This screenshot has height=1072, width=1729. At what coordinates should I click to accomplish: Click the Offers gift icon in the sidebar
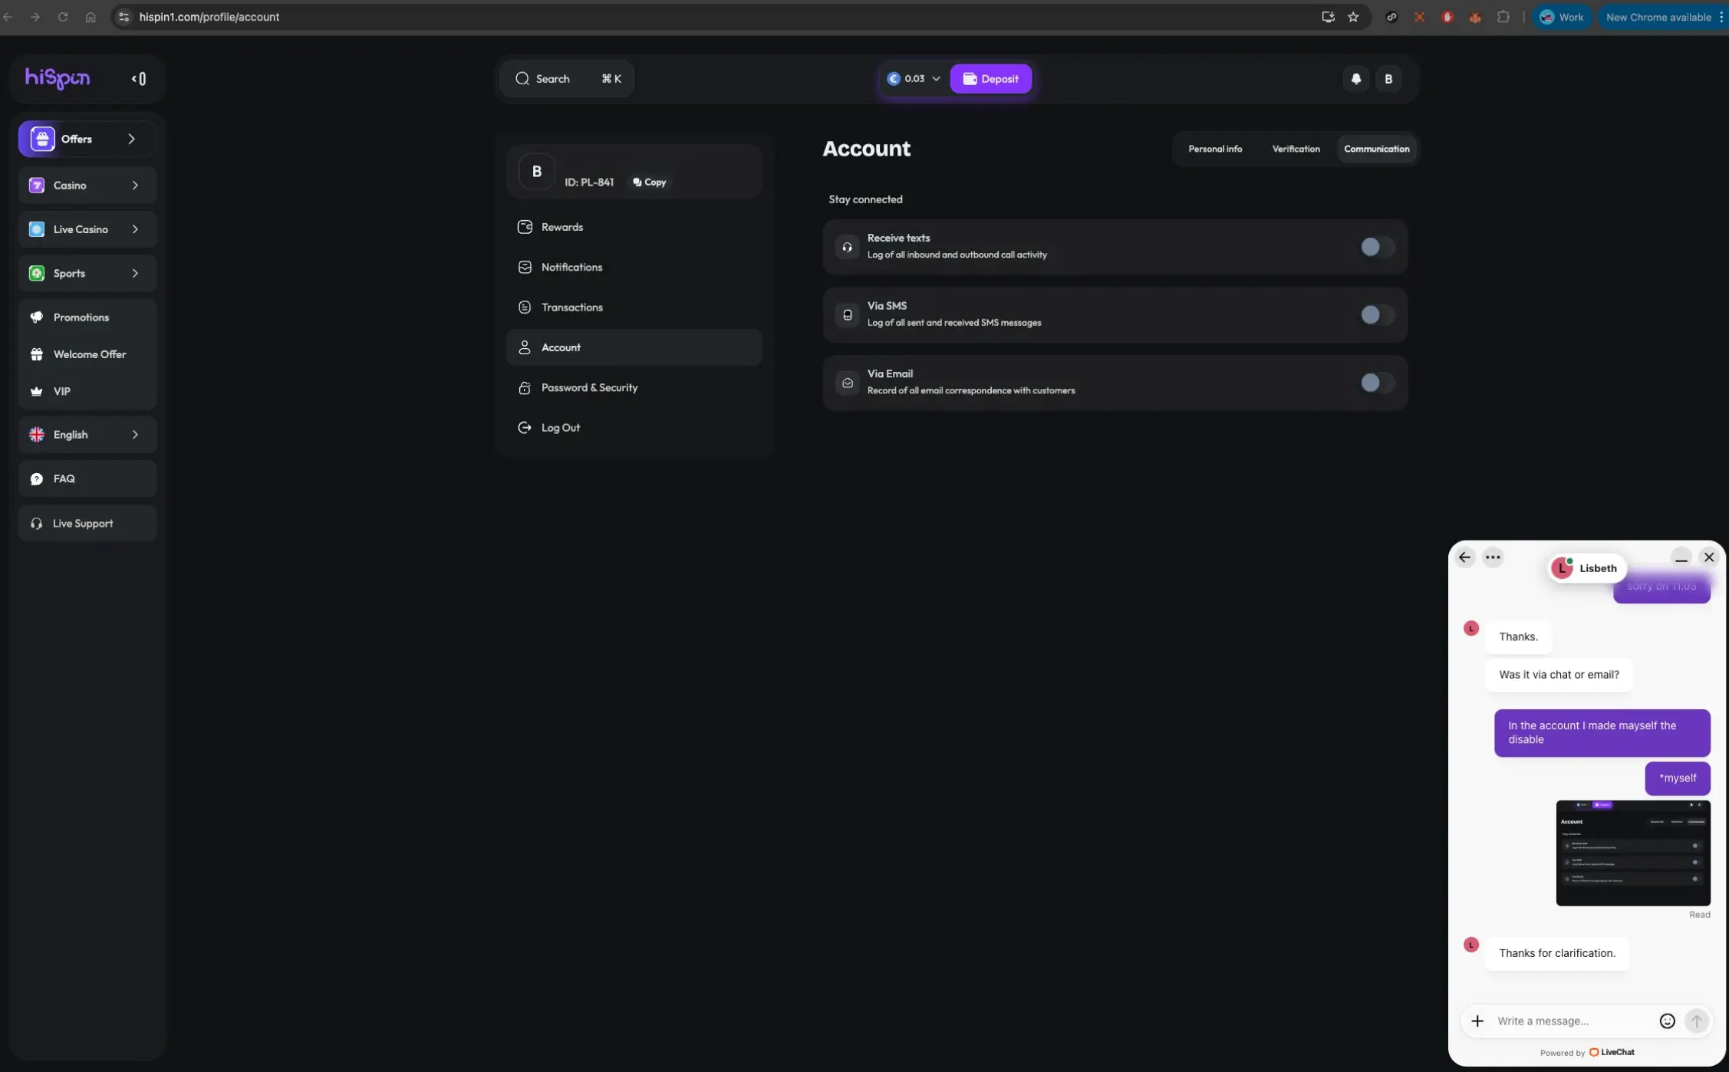click(x=42, y=139)
